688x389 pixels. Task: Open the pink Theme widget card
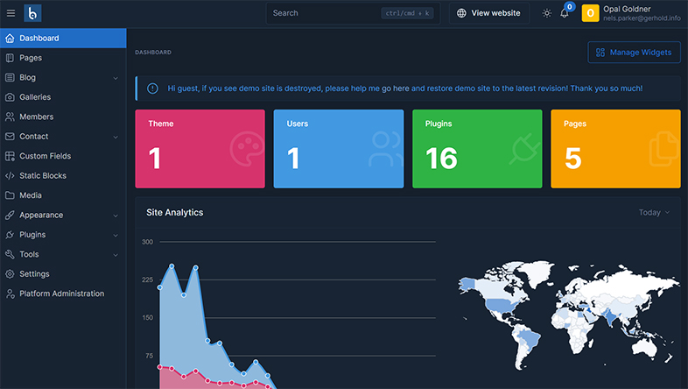pyautogui.click(x=200, y=149)
